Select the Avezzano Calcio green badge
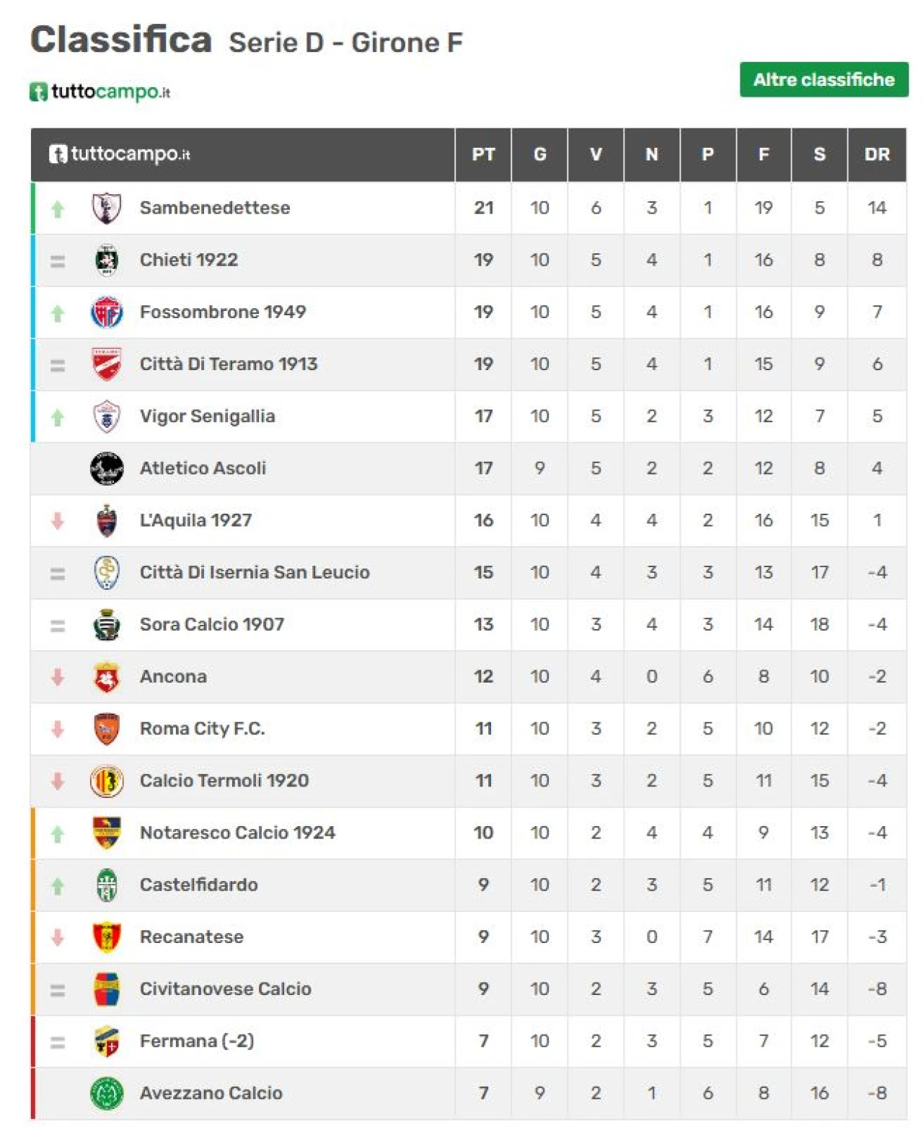 (x=107, y=1093)
